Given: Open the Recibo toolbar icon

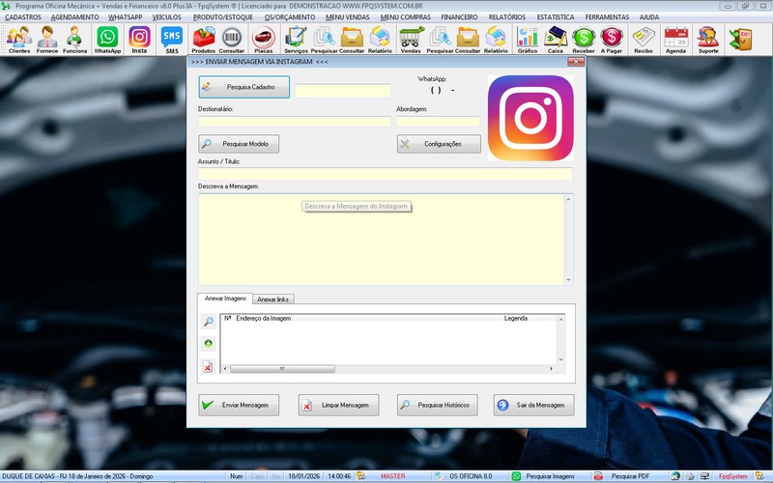Looking at the screenshot, I should [644, 40].
